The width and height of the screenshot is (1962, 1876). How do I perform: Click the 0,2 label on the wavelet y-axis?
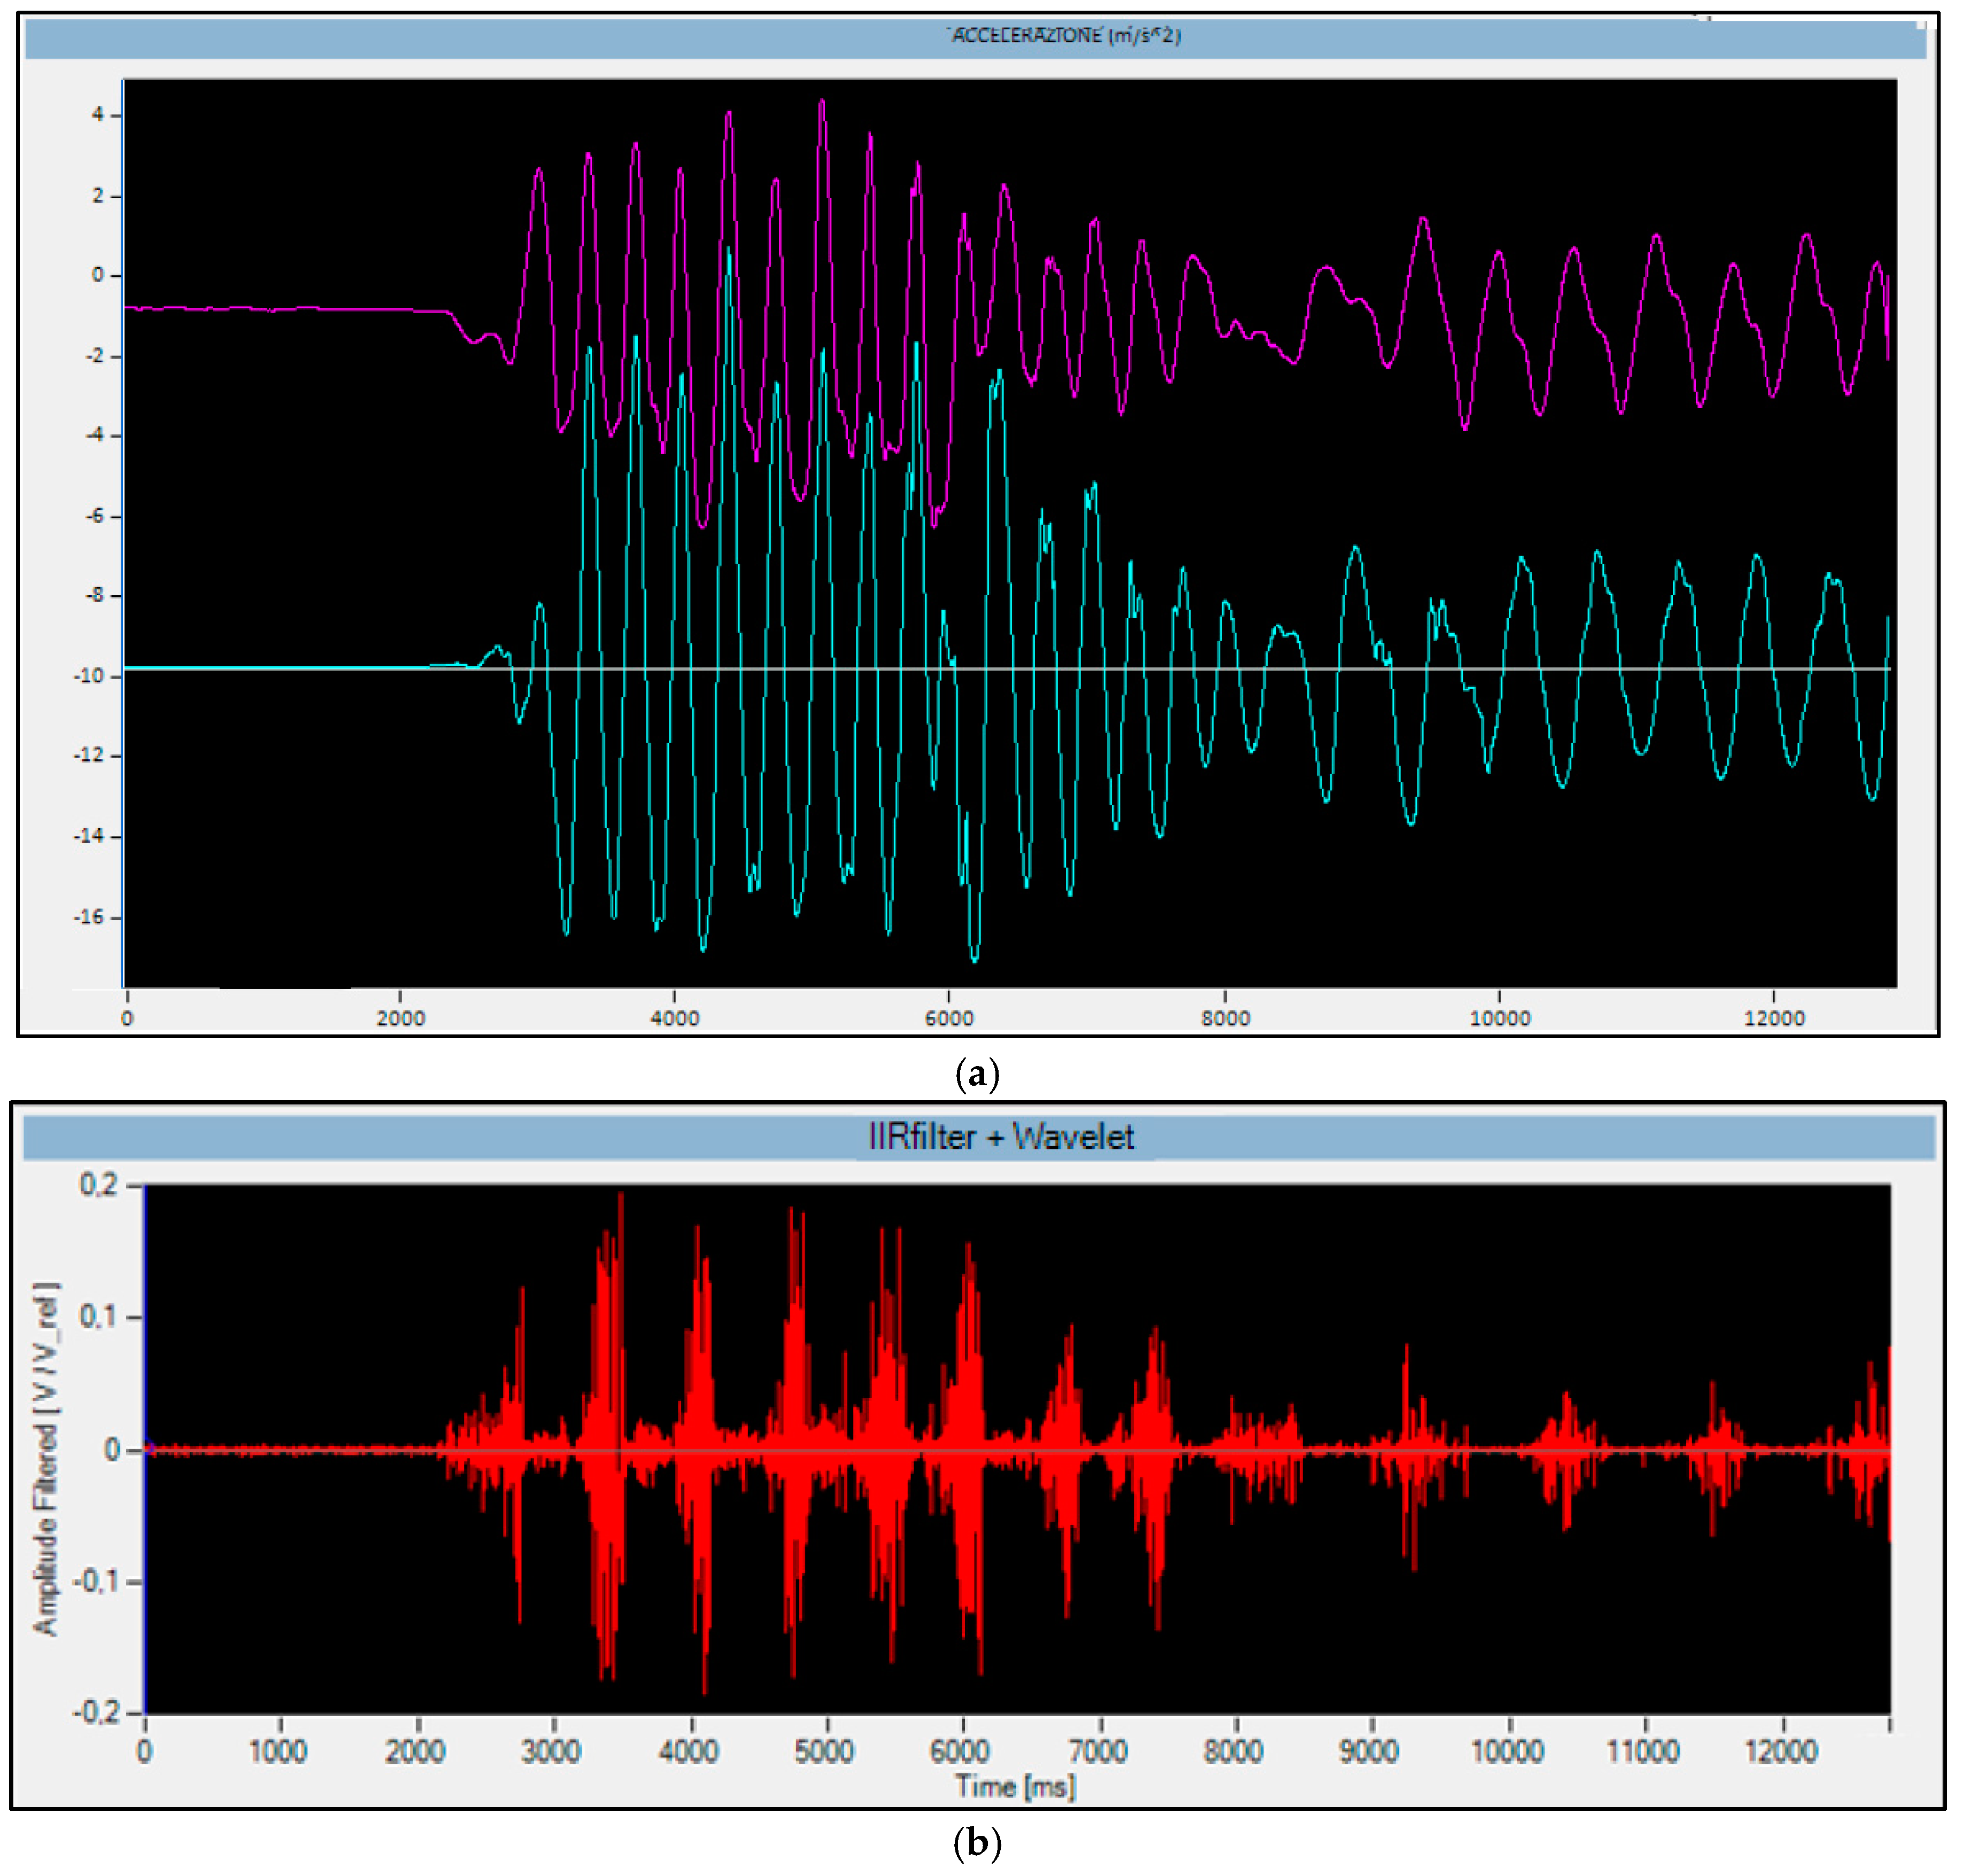pos(98,1185)
